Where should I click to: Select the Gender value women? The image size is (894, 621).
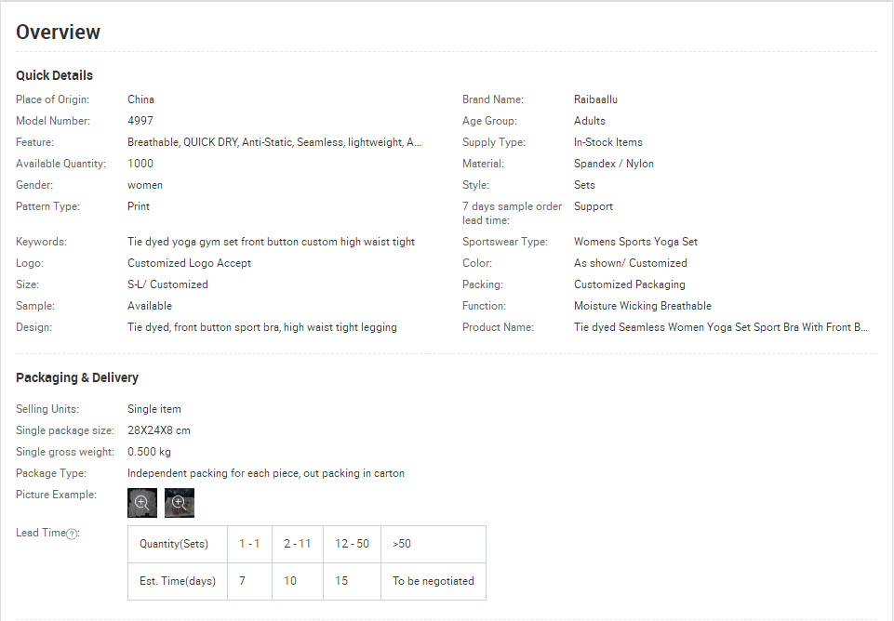(145, 185)
